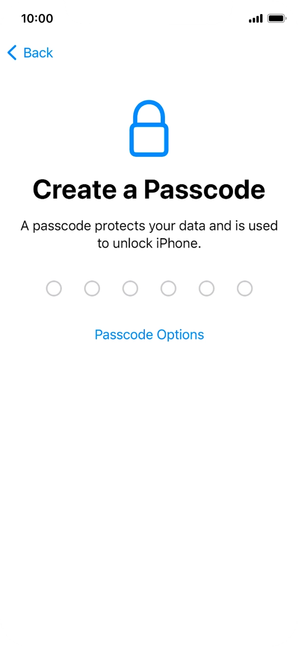The image size is (298, 647).
Task: Click the blue lock icon
Action: pos(149,128)
